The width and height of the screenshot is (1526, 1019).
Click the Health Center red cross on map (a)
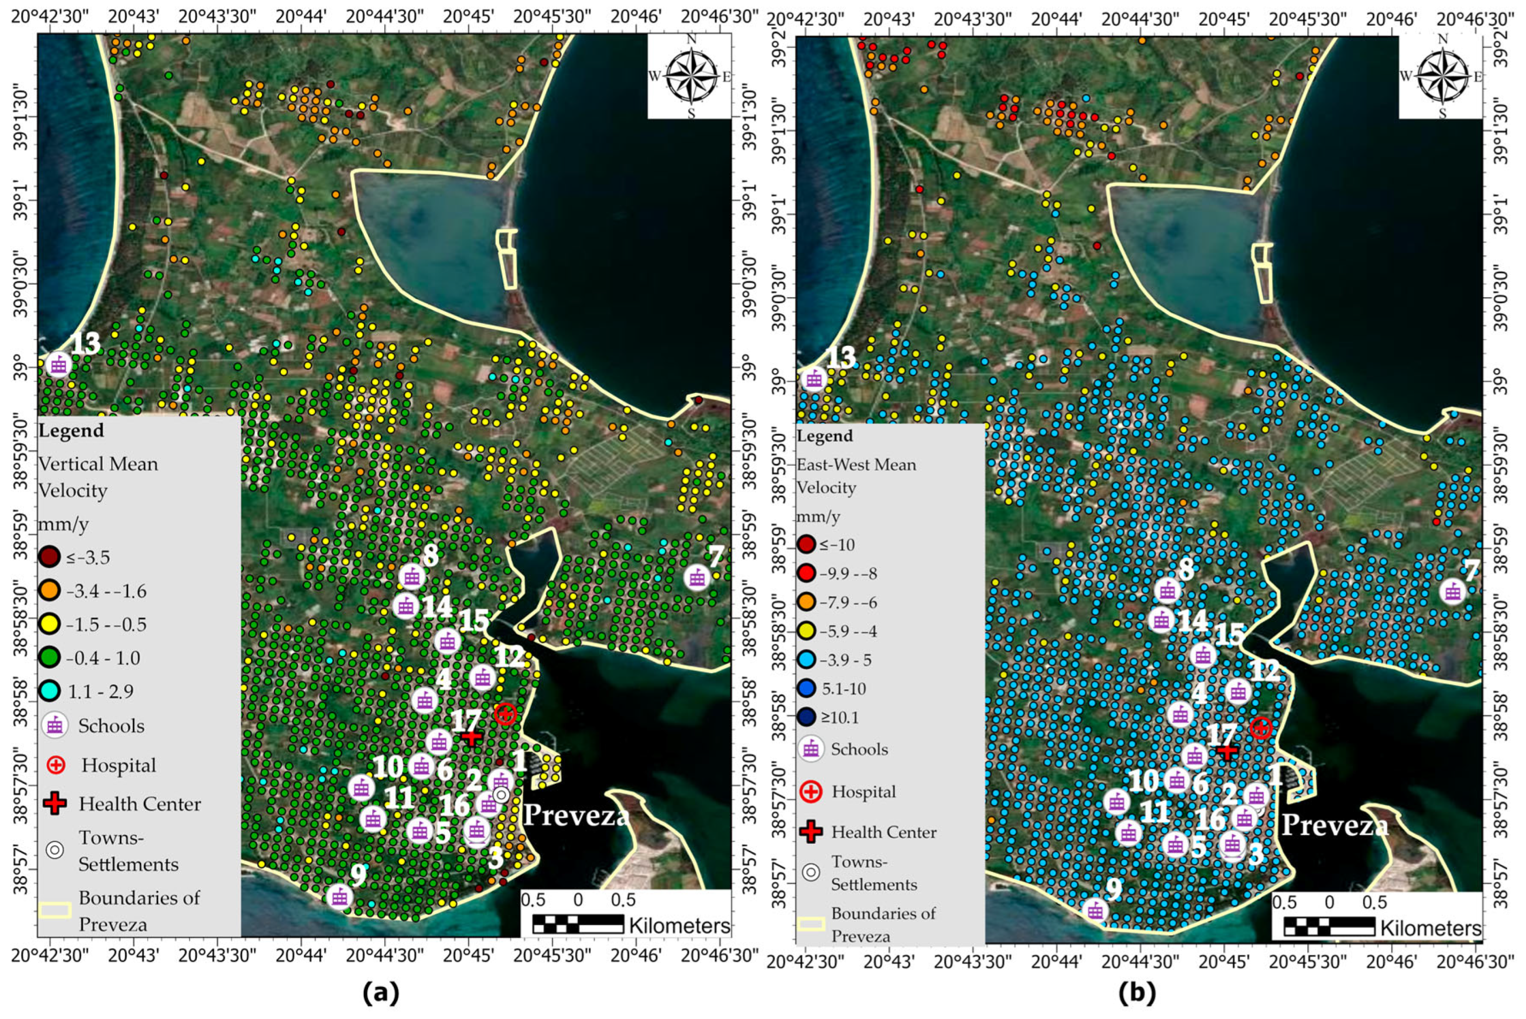point(471,737)
